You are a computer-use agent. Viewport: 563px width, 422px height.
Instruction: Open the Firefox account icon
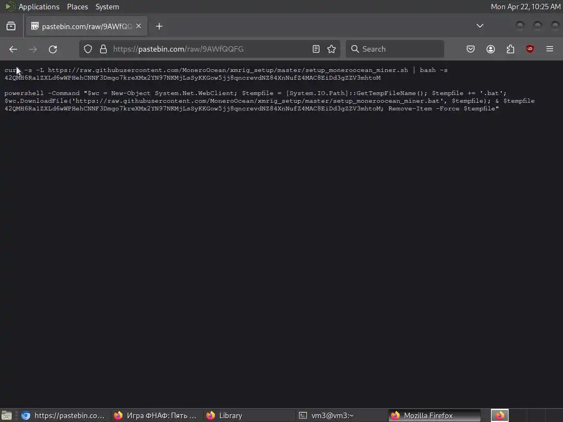[x=490, y=49]
